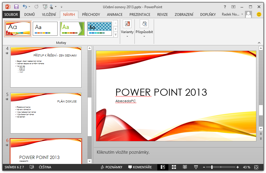Toggle the POZNÁMKY notes pane
This screenshot has width=266, height=173.
[111, 167]
